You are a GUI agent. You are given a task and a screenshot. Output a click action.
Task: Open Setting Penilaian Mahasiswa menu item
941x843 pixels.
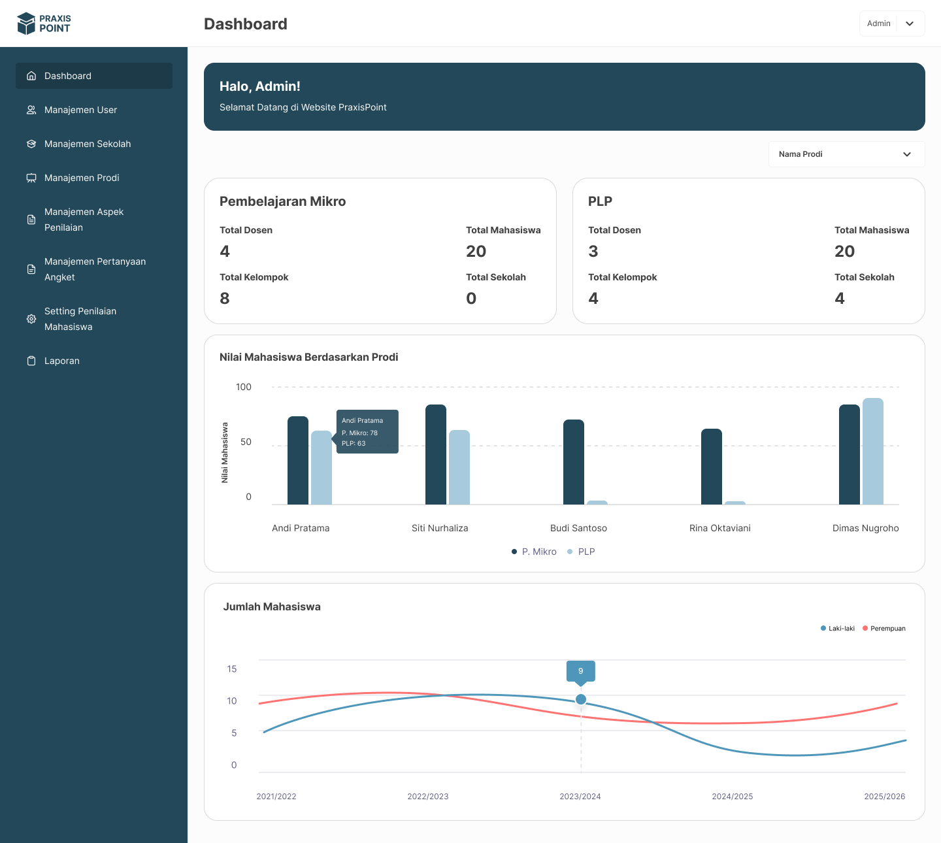94,319
